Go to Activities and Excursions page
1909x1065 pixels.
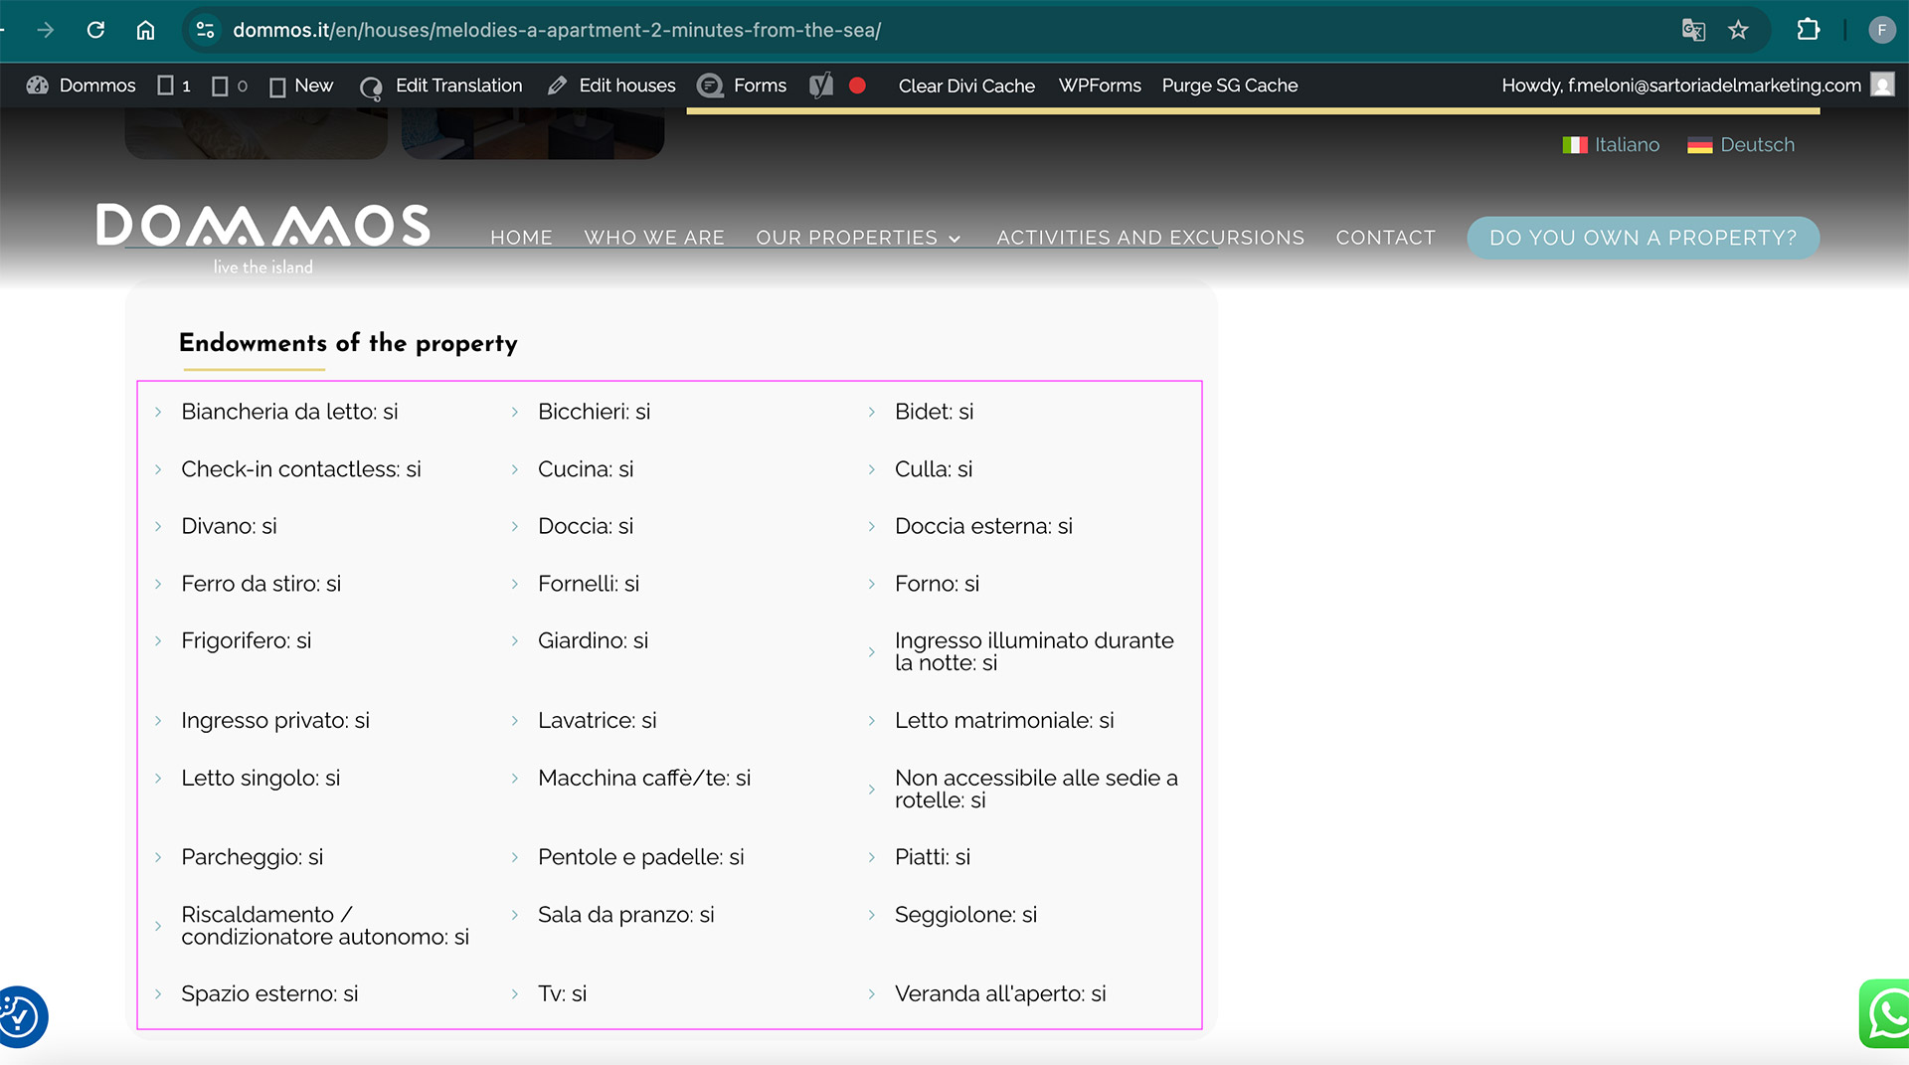(x=1149, y=238)
